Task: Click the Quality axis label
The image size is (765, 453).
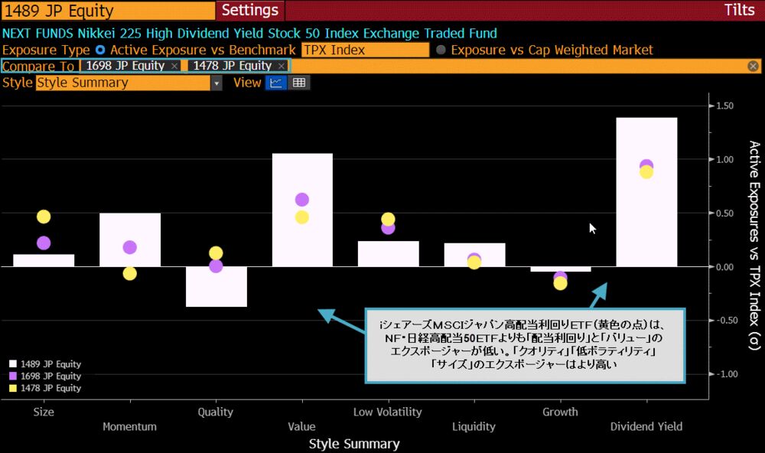Action: pyautogui.click(x=216, y=412)
